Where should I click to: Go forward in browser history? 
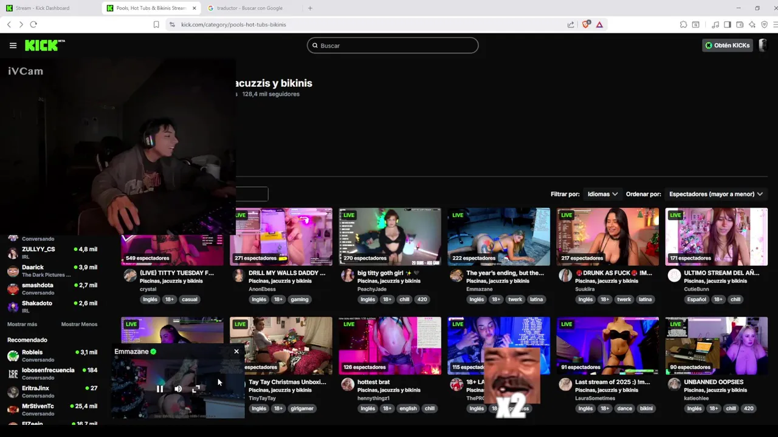21,24
